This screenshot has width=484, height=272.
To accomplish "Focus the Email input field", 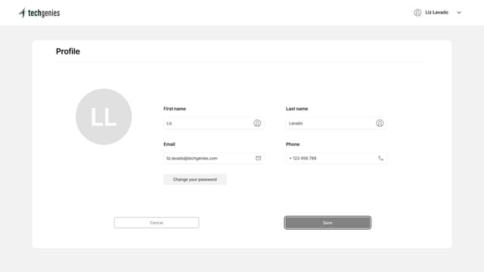I will point(213,158).
